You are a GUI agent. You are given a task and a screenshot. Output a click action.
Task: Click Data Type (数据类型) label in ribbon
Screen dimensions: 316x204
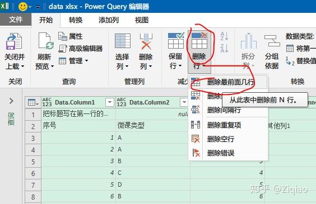click(x=300, y=36)
